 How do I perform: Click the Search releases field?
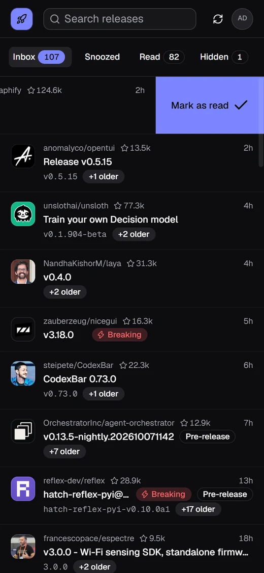(120, 19)
